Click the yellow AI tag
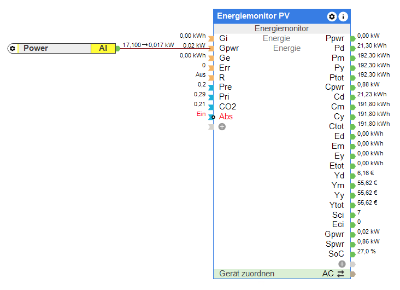This screenshot has width=400, height=290. pos(103,48)
